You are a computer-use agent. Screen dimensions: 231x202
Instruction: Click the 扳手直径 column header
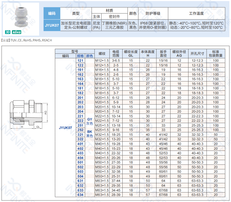tap(163, 54)
